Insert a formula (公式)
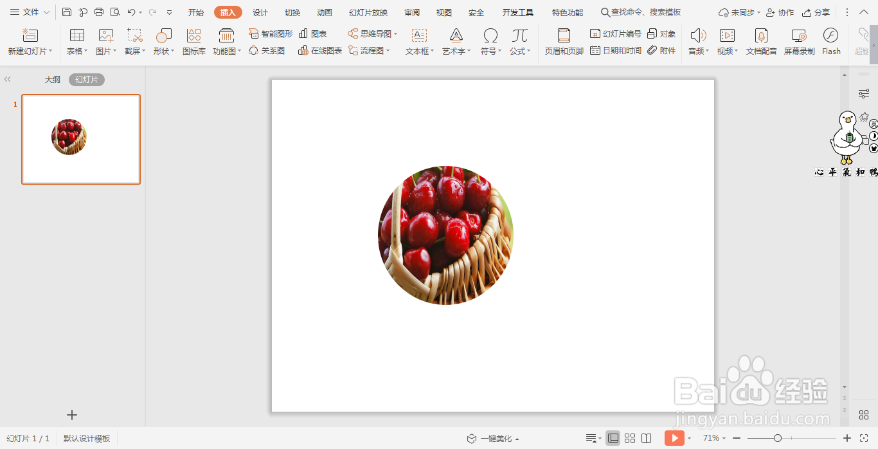This screenshot has height=449, width=878. [x=520, y=41]
